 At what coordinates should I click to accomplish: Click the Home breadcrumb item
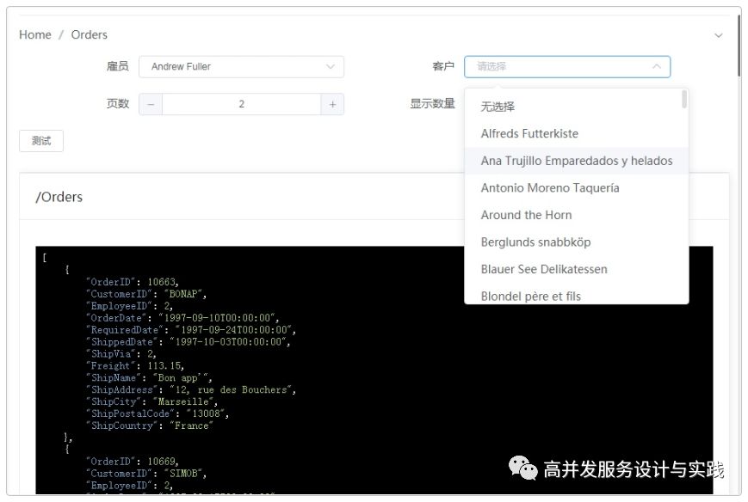point(34,34)
